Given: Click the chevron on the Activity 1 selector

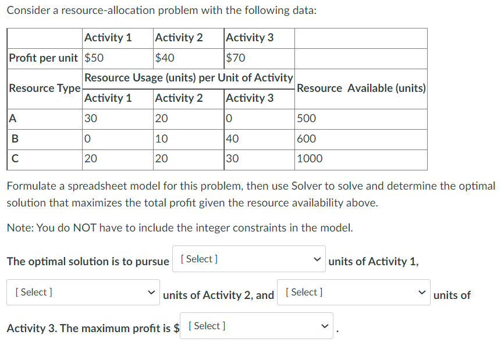Looking at the screenshot, I should (317, 259).
